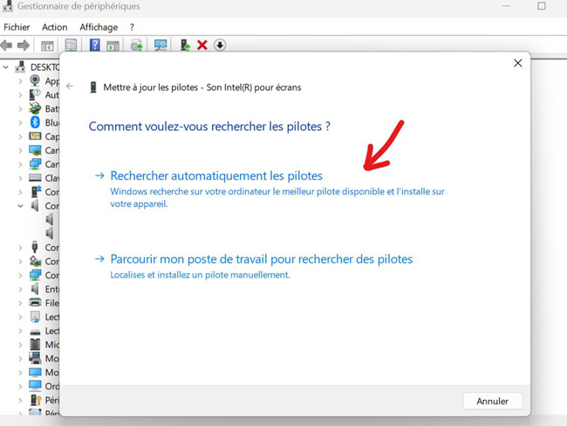
Task: Select the icon in the Aut row
Action: click(x=35, y=95)
